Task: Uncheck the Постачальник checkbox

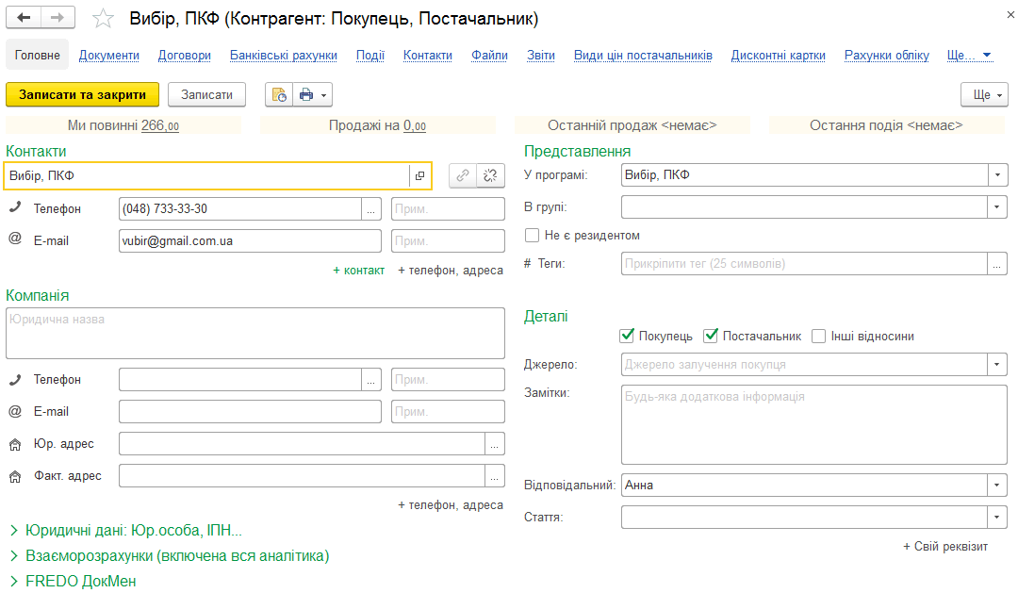Action: (711, 336)
